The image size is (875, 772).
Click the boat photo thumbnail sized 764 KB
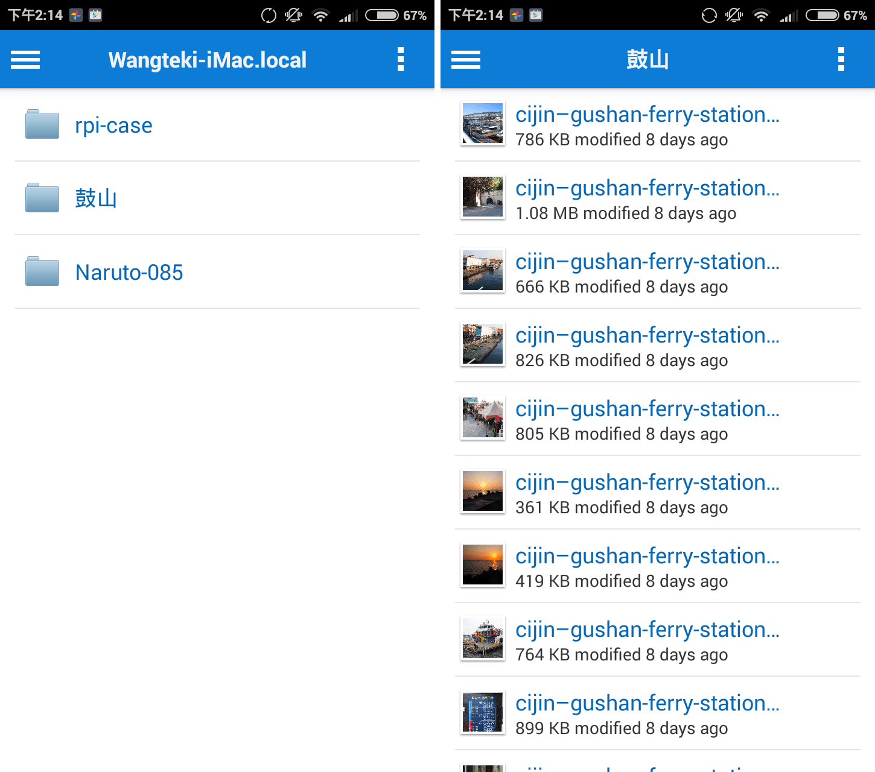(x=482, y=638)
